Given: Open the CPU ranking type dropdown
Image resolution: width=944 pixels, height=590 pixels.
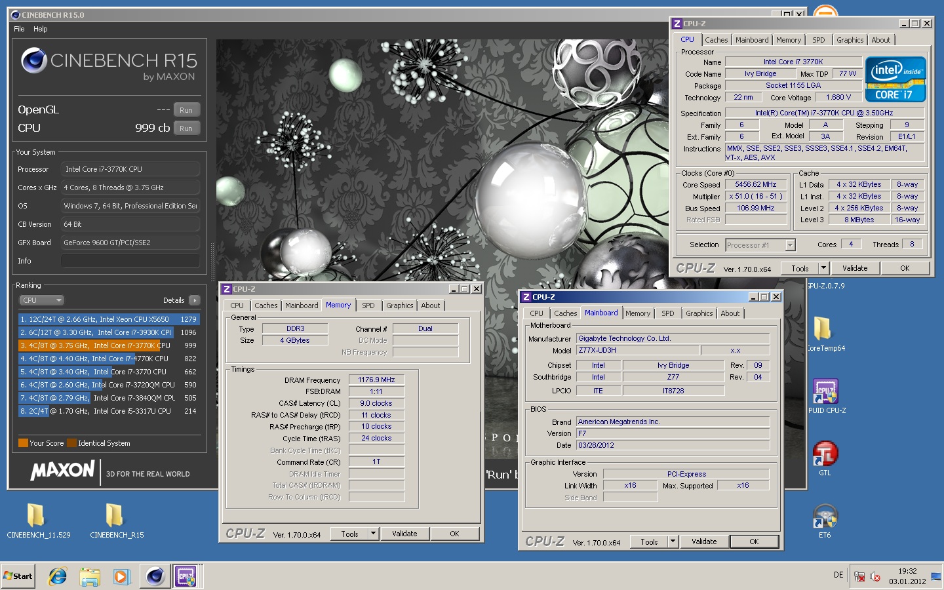Looking at the screenshot, I should tap(41, 300).
